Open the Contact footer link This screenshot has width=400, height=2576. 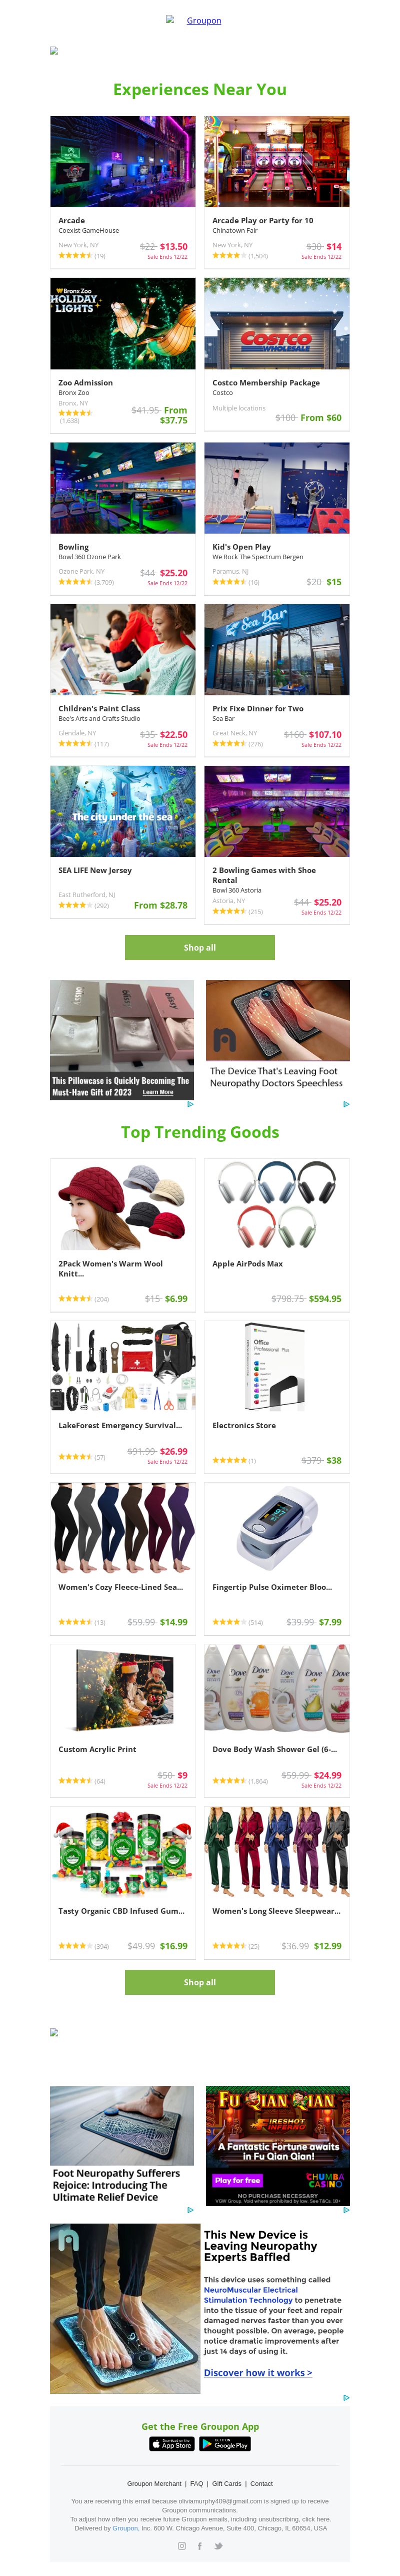click(262, 2483)
